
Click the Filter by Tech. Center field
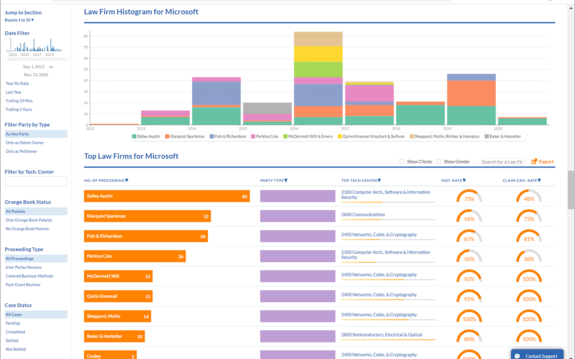pyautogui.click(x=36, y=181)
